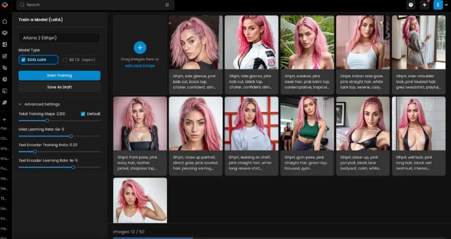
Task: Select the SD 1.5 (legacy) checkbox
Action: point(65,60)
